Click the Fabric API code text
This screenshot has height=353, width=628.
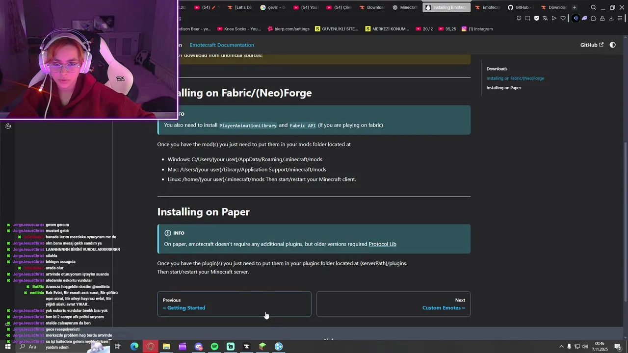(303, 126)
